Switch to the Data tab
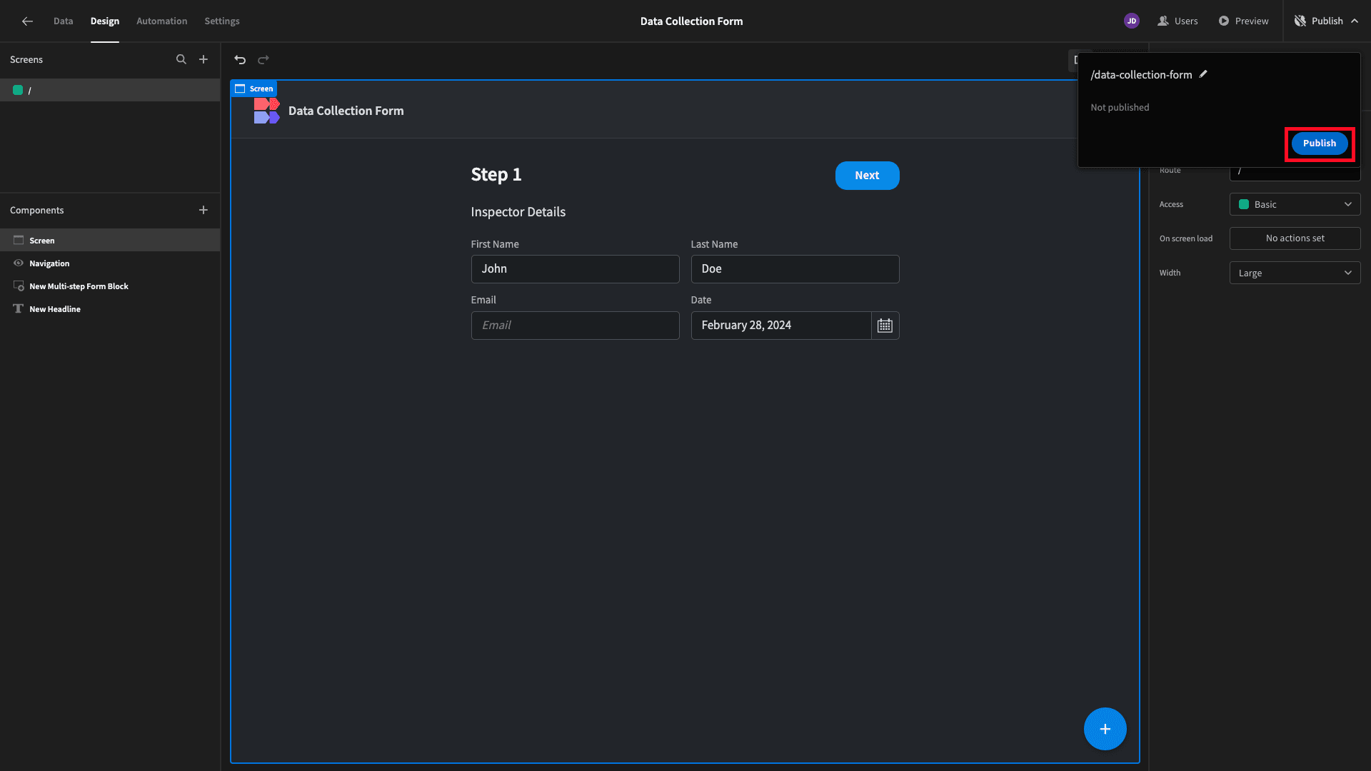The width and height of the screenshot is (1371, 771). click(x=63, y=21)
